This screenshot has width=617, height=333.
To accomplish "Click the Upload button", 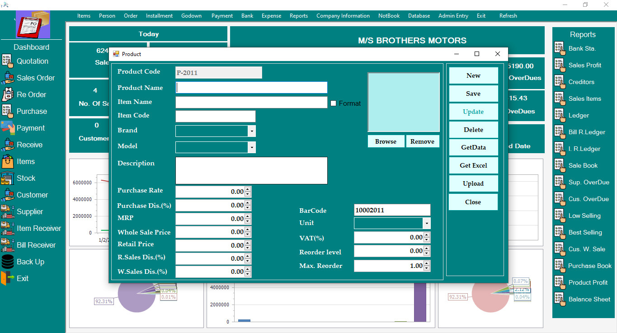I will (x=473, y=183).
